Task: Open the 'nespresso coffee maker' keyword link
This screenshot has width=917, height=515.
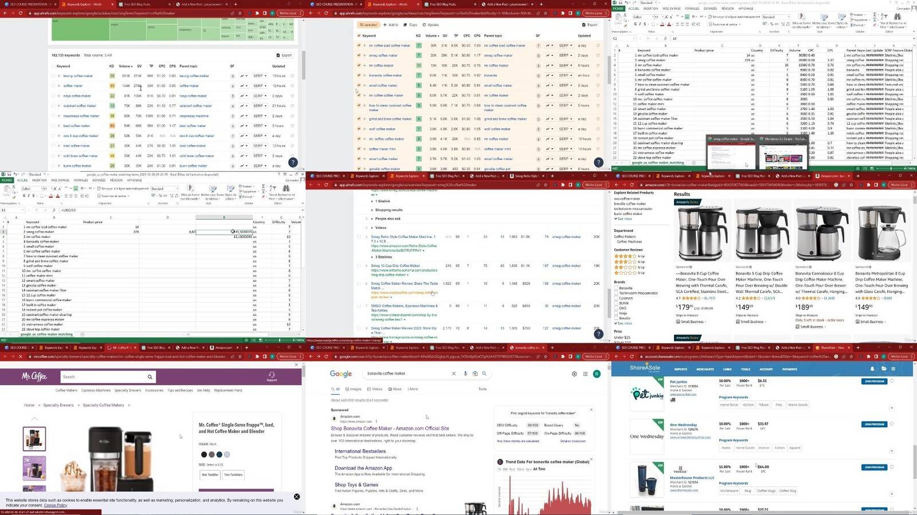Action: point(81,116)
